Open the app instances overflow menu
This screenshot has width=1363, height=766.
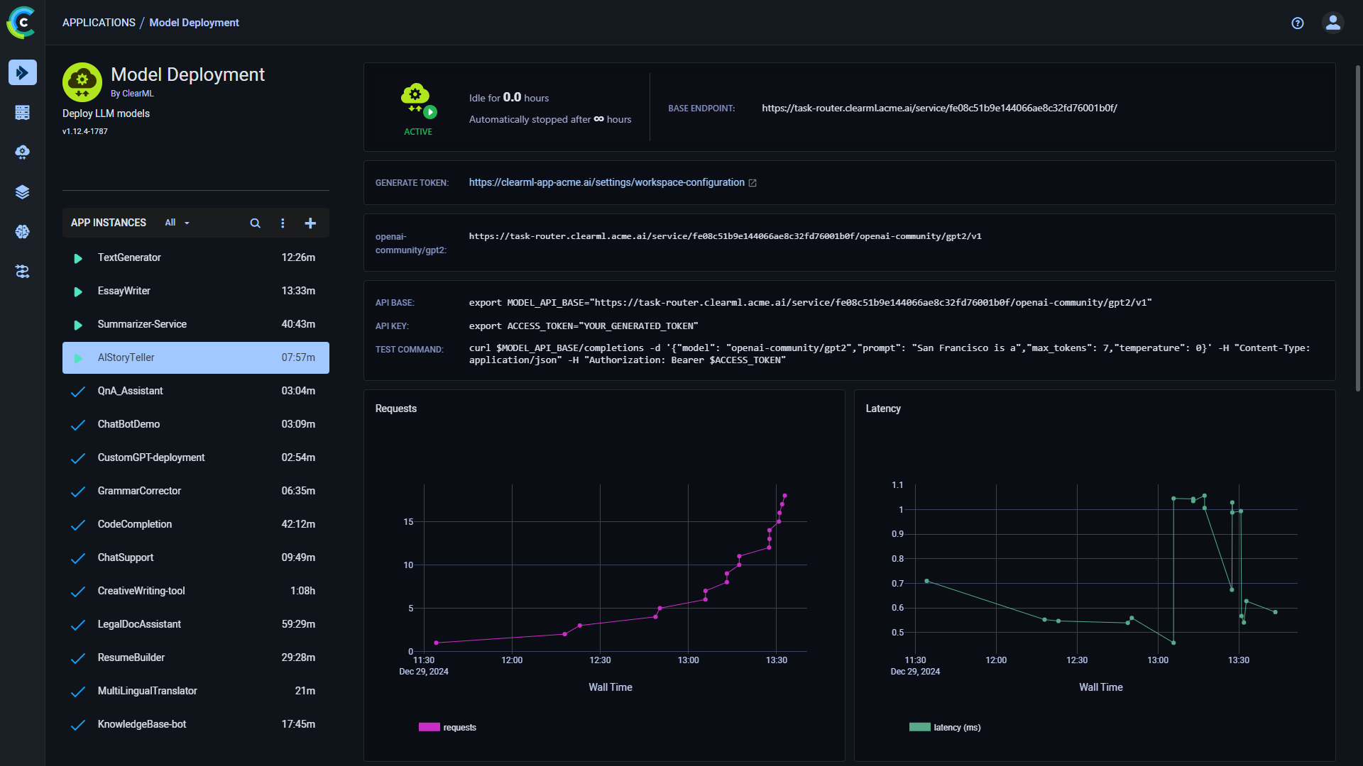click(283, 223)
